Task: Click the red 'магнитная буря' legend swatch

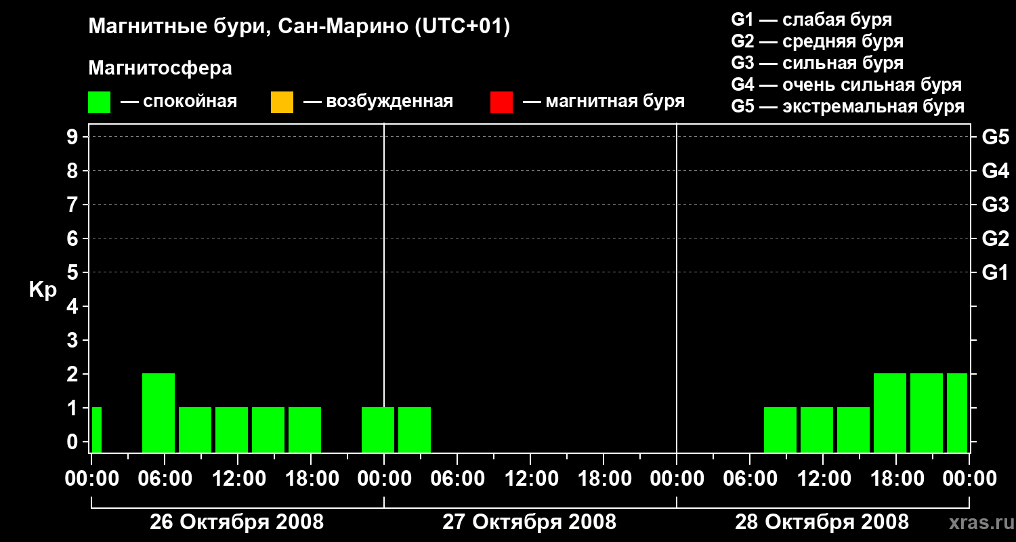Action: pyautogui.click(x=501, y=102)
